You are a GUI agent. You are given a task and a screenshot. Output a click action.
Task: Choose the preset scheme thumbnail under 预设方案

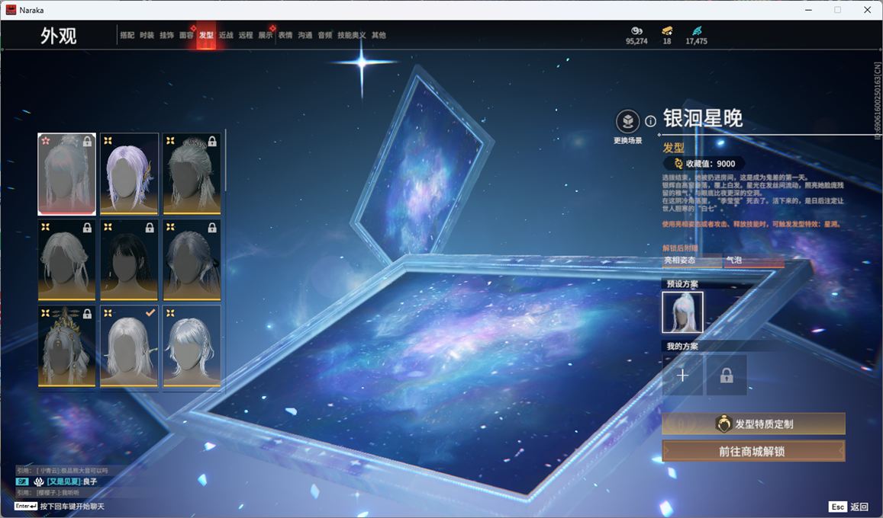point(682,312)
